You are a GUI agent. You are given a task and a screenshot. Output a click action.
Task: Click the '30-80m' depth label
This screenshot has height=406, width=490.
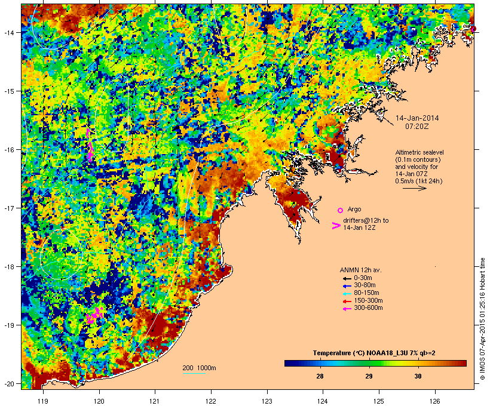pos(365,285)
